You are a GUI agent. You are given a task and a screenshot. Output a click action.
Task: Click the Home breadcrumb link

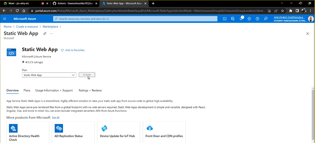click(x=8, y=26)
